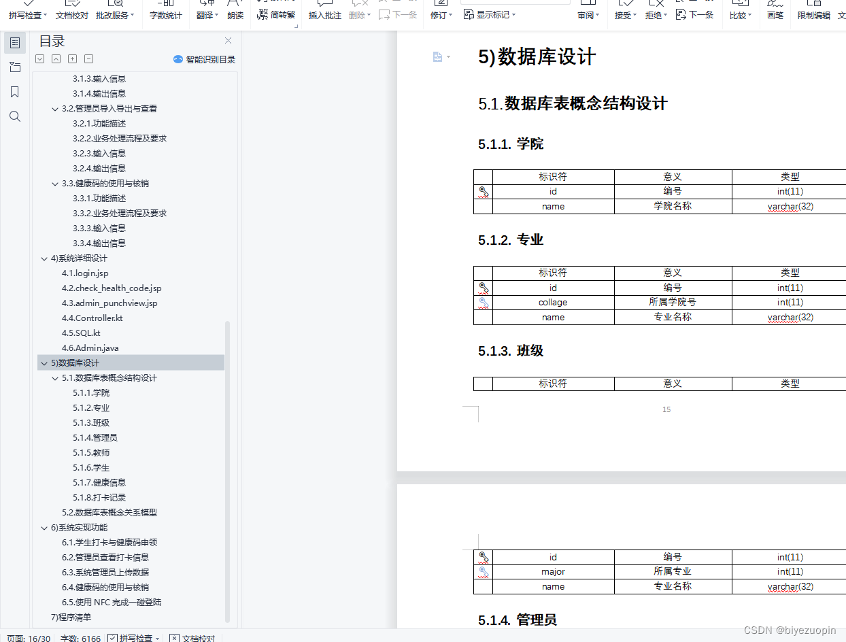Collapse the 6)系统实现功能 outline node
The height and width of the screenshot is (642, 846).
[x=44, y=528]
